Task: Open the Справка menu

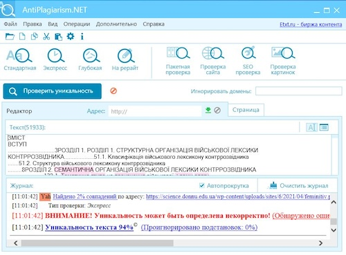Action: [154, 24]
